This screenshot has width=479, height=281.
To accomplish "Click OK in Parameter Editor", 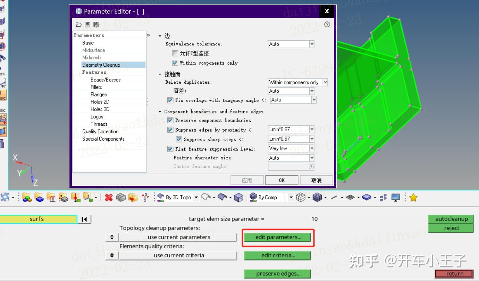I will pos(282,180).
